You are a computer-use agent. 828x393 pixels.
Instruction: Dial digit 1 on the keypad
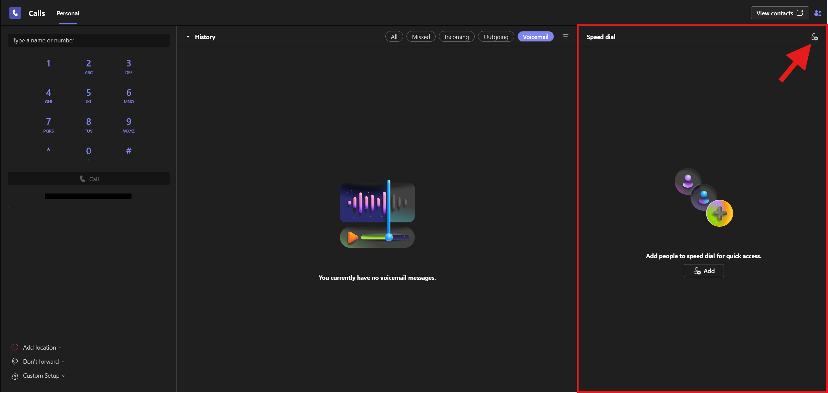49,63
